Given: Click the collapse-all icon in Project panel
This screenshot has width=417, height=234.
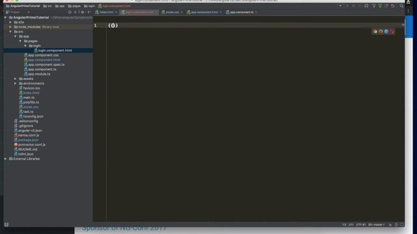Looking at the screenshot, I should pyautogui.click(x=76, y=12).
